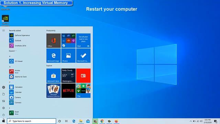Viewport: 220px width, 124px height.
Task: Expand the Recently added list
Action: (x=13, y=51)
